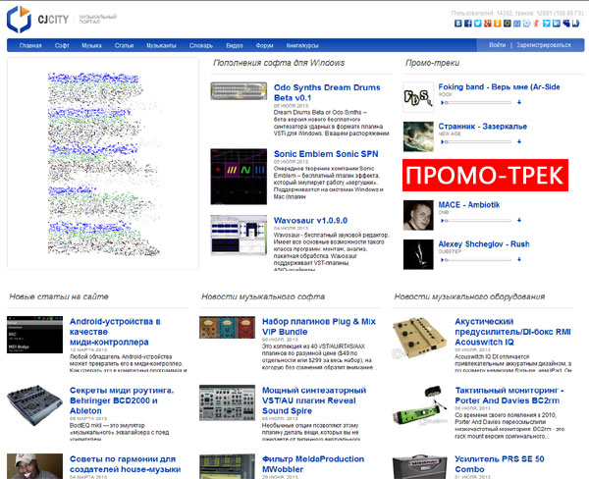Open Foking band - Верь мне track link
The width and height of the screenshot is (589, 479).
(499, 86)
